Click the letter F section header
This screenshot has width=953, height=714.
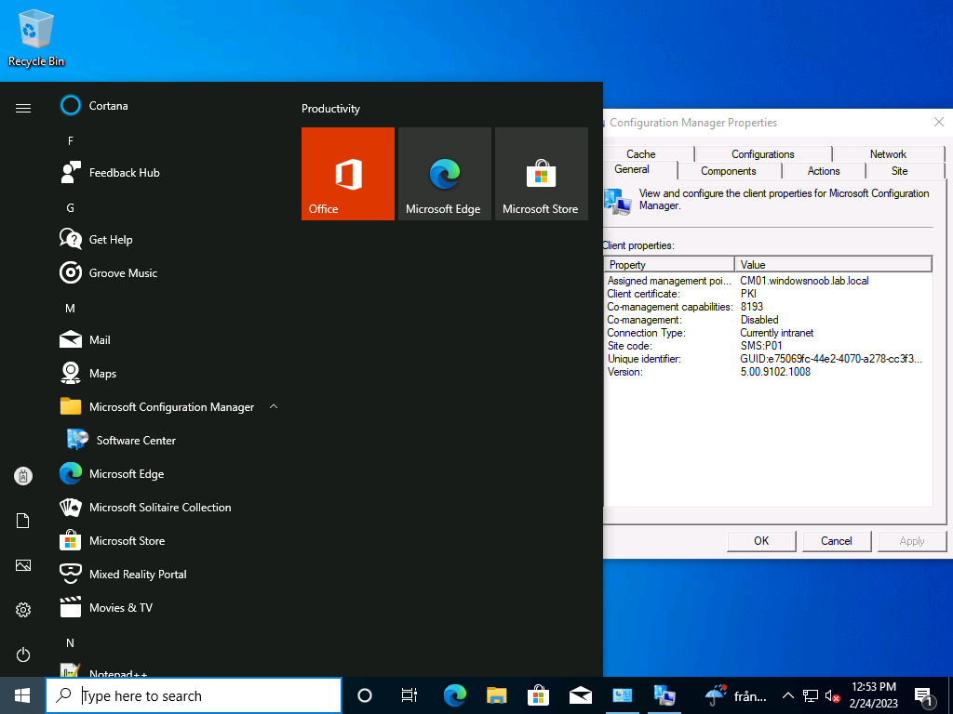(71, 141)
